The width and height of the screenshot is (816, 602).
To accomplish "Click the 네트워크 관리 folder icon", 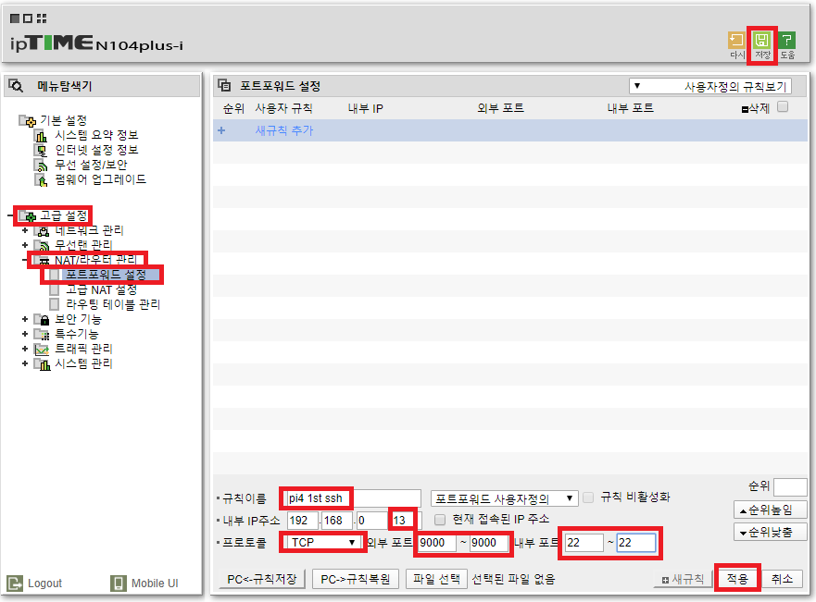I will pyautogui.click(x=41, y=230).
